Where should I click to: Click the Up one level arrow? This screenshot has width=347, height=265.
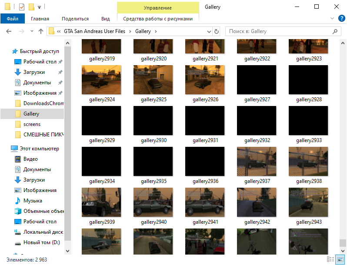[x=41, y=31]
